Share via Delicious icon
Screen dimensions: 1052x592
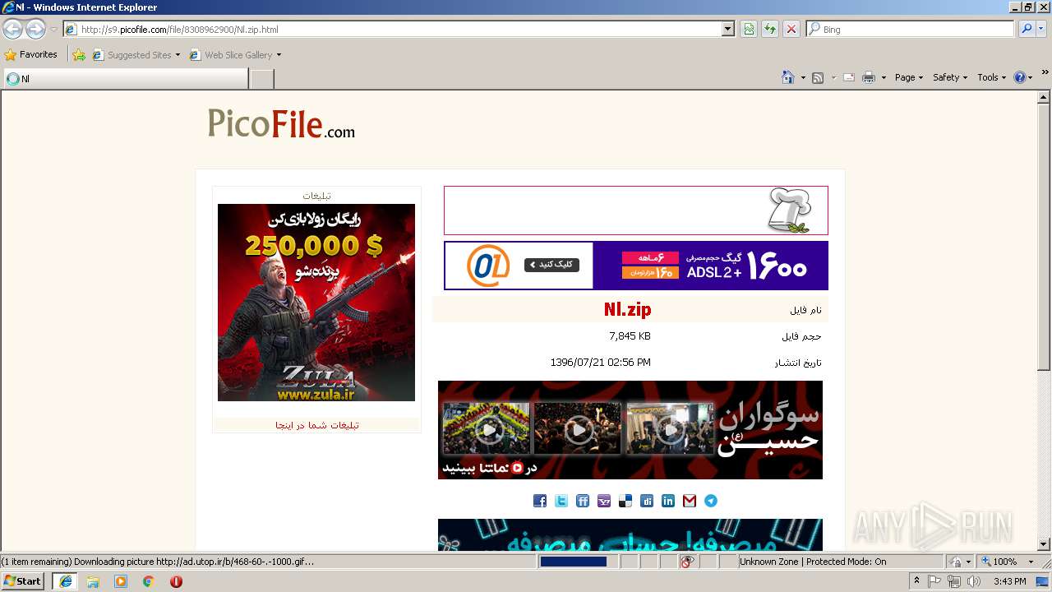tap(625, 501)
